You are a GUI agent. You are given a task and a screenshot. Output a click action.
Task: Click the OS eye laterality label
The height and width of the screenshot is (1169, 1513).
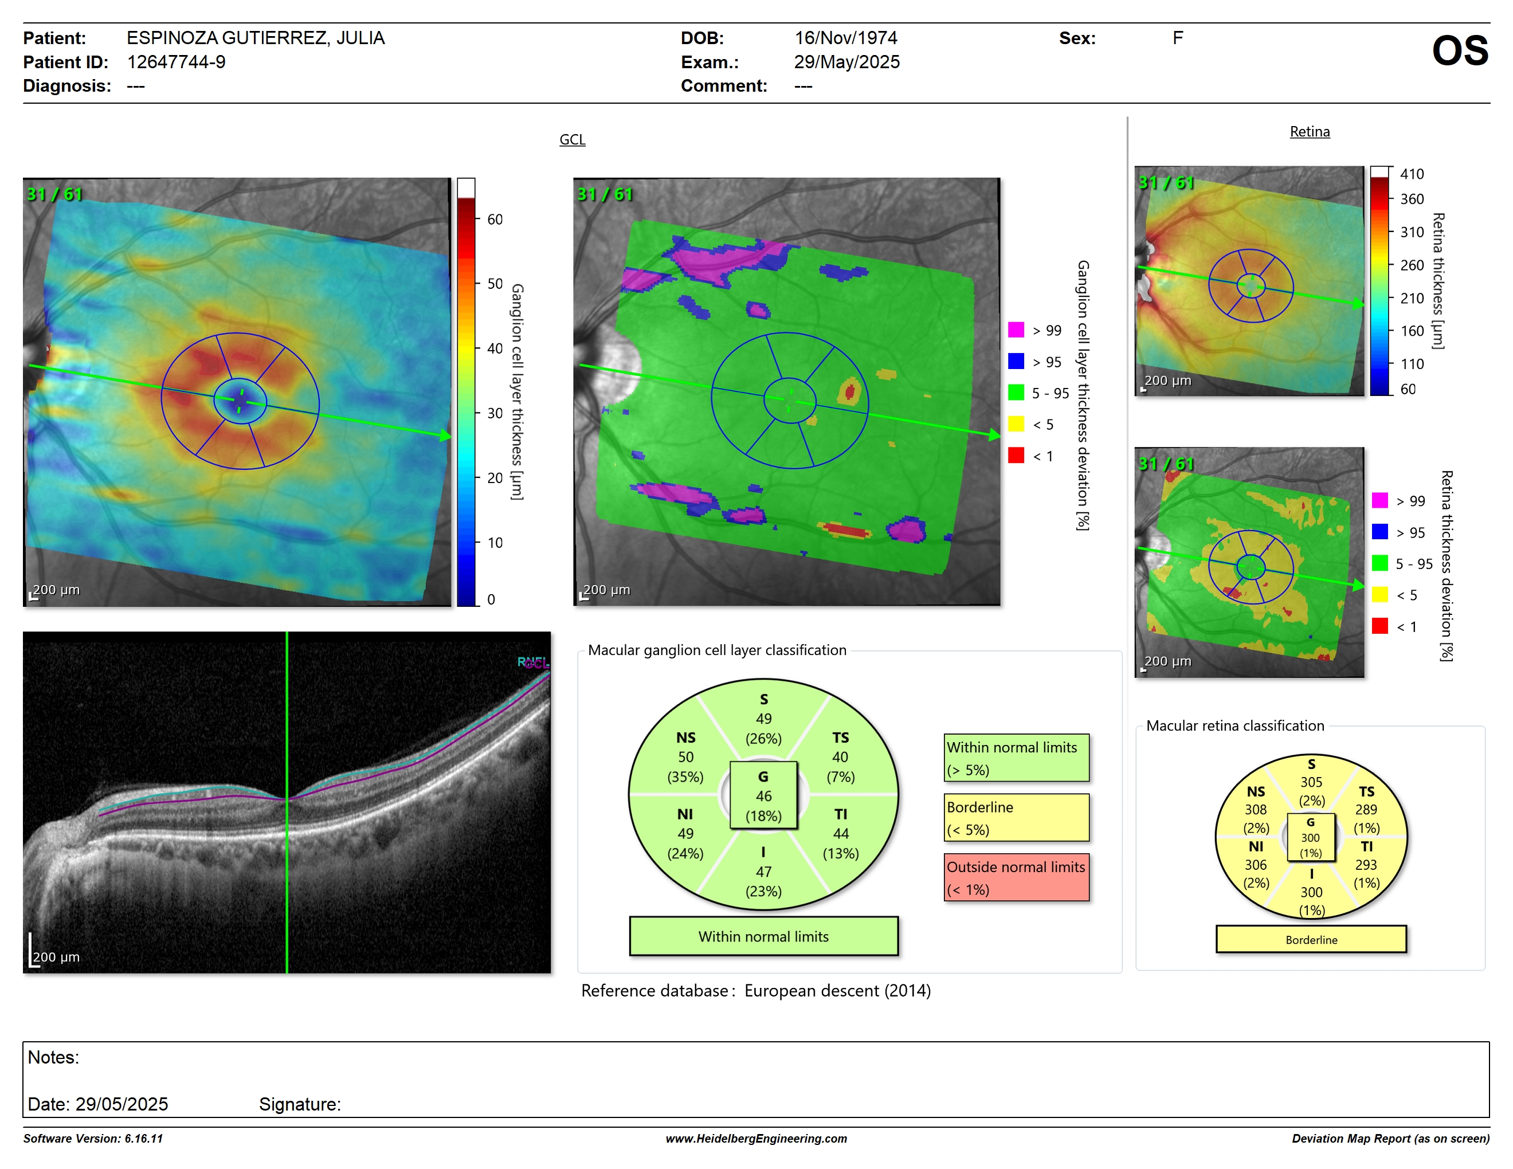point(1460,50)
